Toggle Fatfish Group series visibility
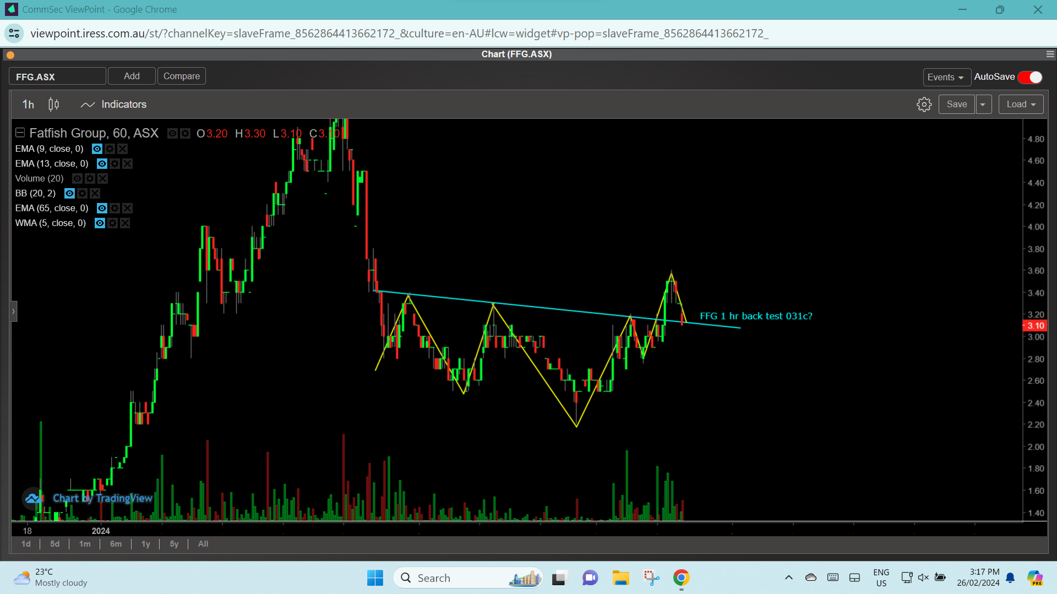The image size is (1057, 594). point(172,134)
